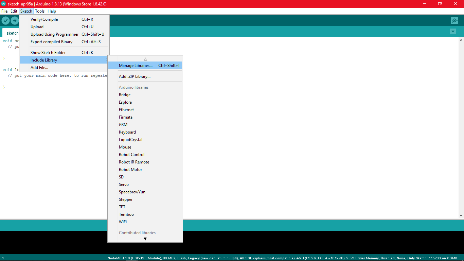The height and width of the screenshot is (261, 464).
Task: Include the TFT library
Action: [x=145, y=207]
